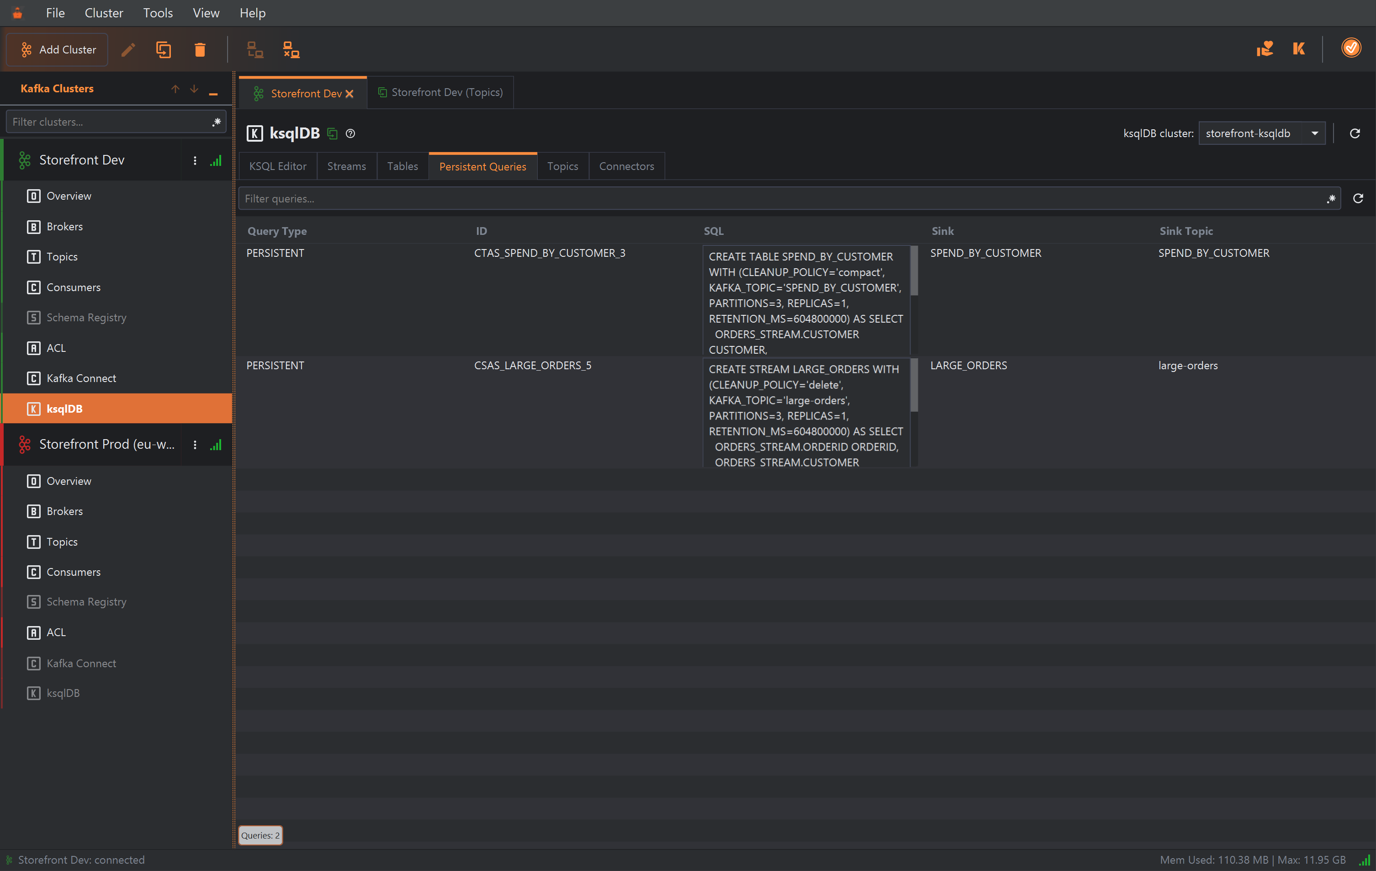Click the delete cluster trash icon
The width and height of the screenshot is (1376, 871).
tap(200, 50)
